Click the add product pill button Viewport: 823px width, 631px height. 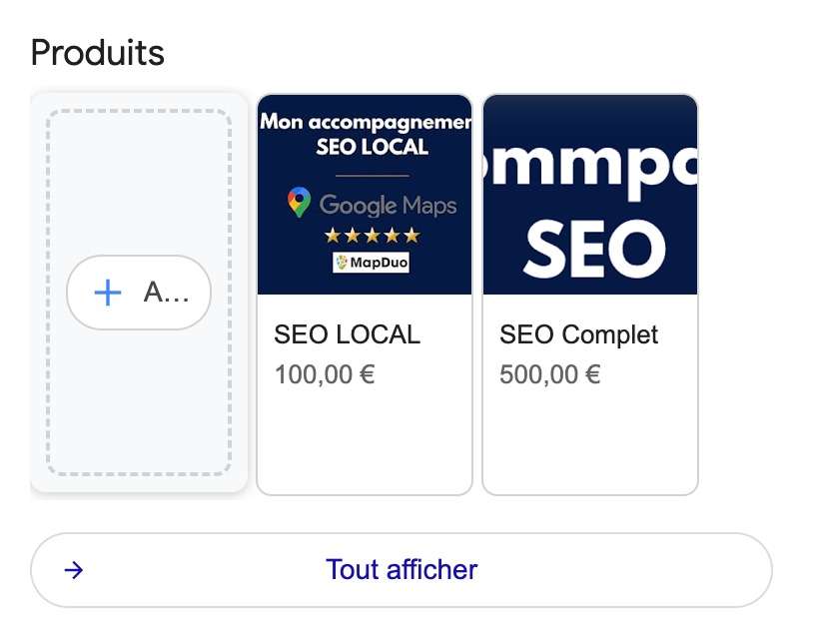coord(139,292)
